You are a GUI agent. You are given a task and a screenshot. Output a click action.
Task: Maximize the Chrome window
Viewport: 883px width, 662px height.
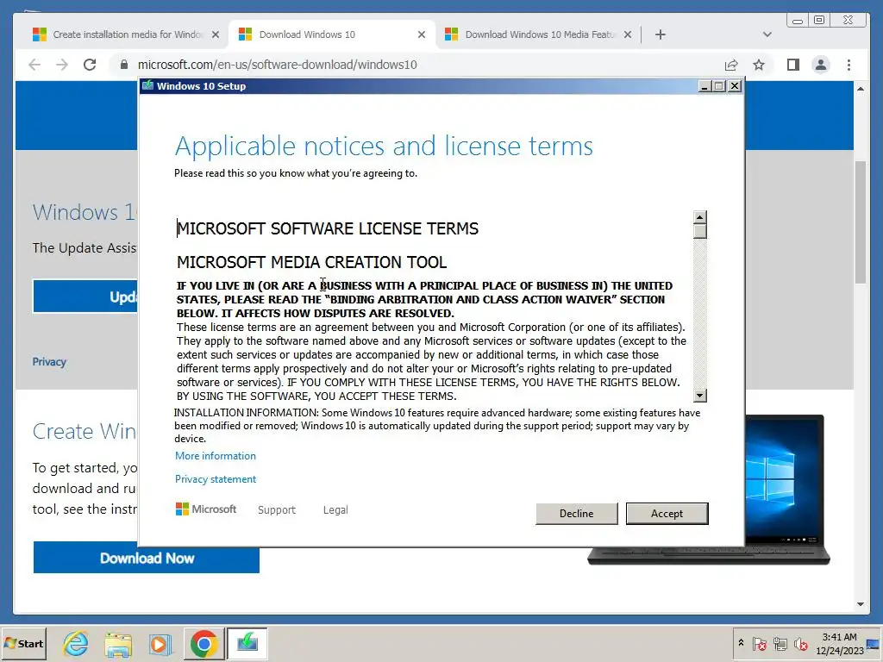(x=819, y=21)
